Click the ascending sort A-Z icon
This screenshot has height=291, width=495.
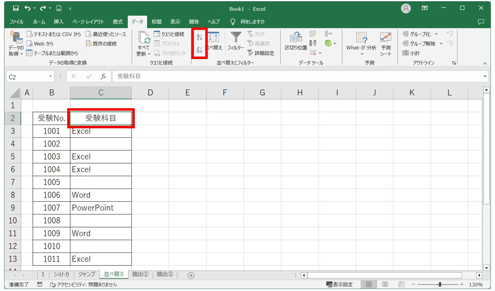tap(200, 37)
